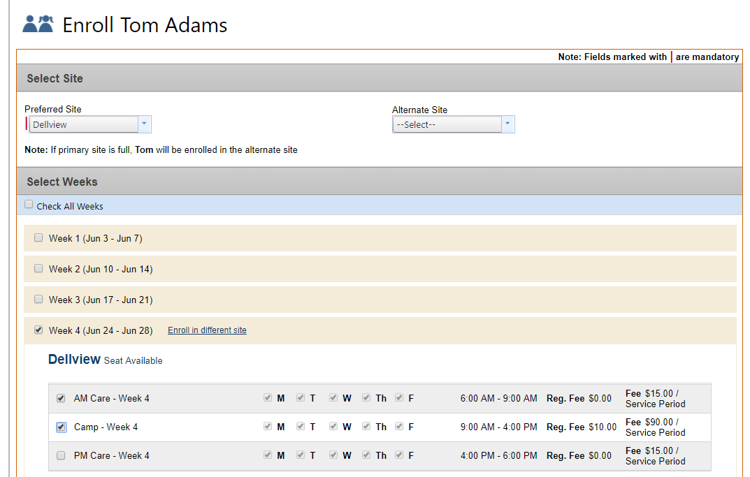Image resolution: width=750 pixels, height=477 pixels.
Task: Toggle Tuesday for Camp - Week 4
Action: [x=301, y=426]
